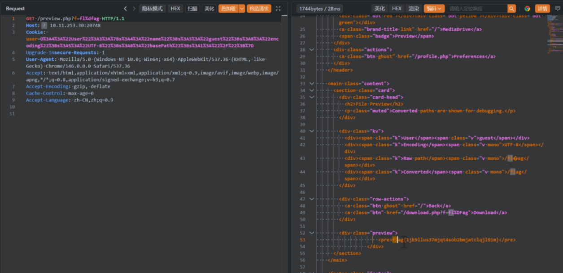
Task: Collapse the div class="actions" block at line 28
Action: click(311, 50)
